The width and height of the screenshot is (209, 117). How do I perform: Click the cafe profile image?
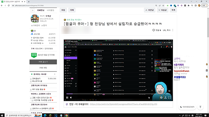click(x=35, y=19)
